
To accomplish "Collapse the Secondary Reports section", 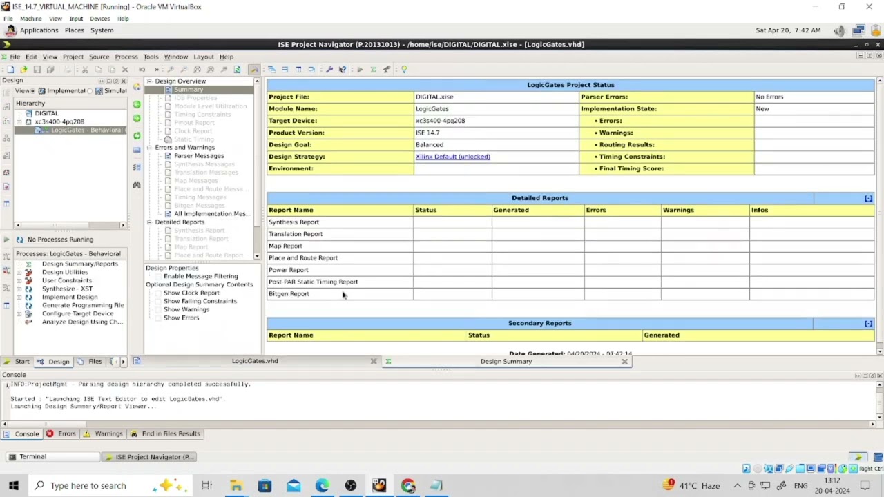I will pyautogui.click(x=868, y=323).
